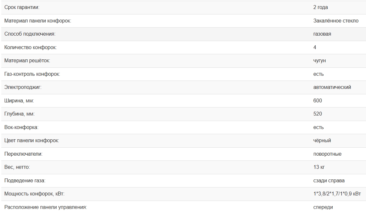366x216 pixels.
Task: Select the 'Закалённое стекло' value
Action: click(x=336, y=21)
